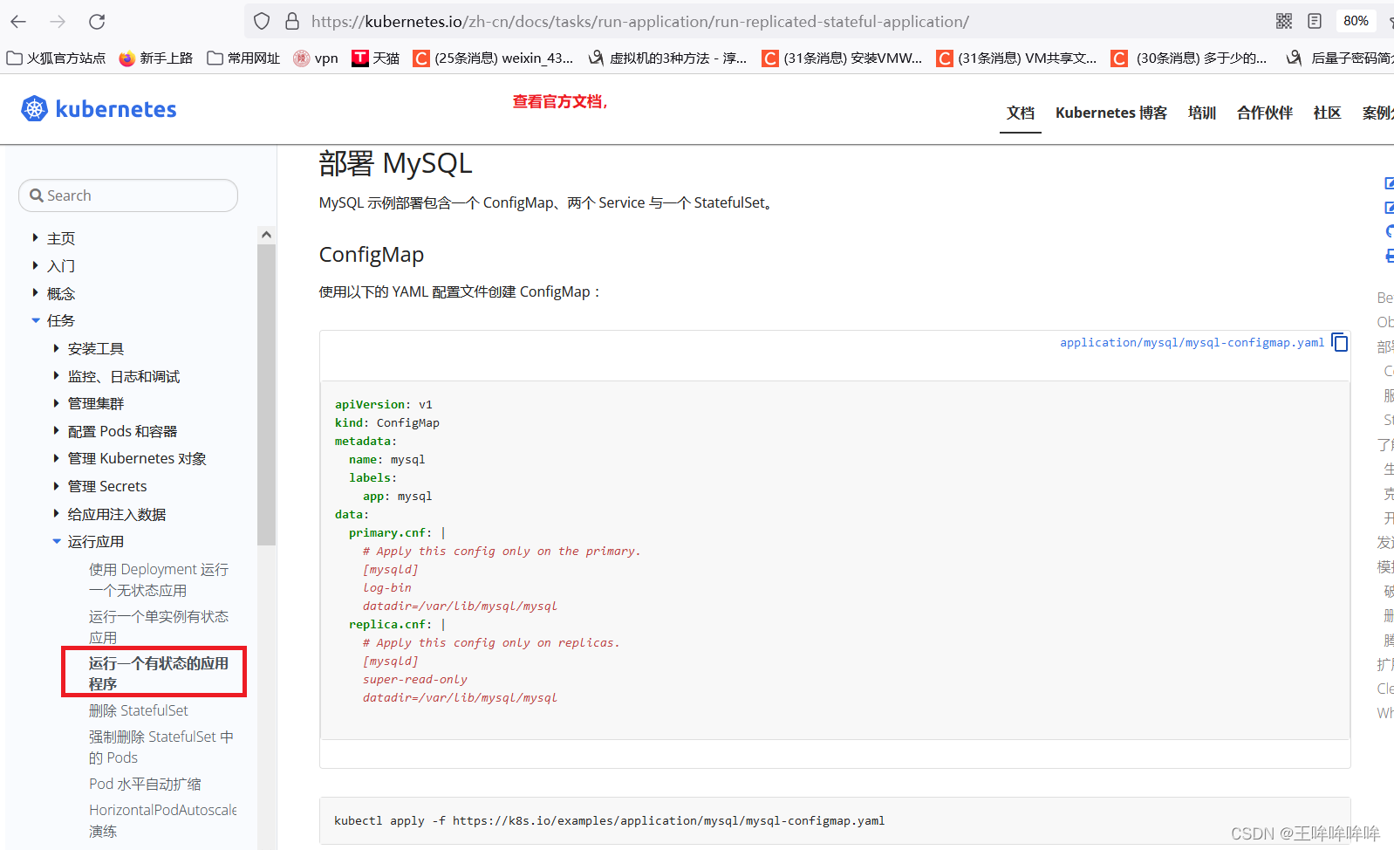Open the Kubernetes 博客 navigation item

tap(1111, 113)
